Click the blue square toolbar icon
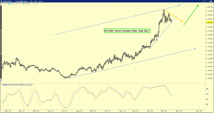 pyautogui.click(x=9, y=4)
